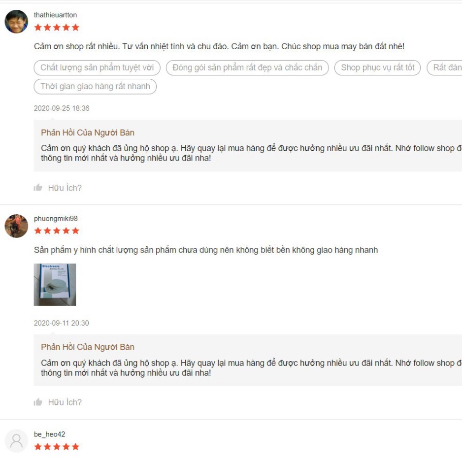The width and height of the screenshot is (462, 462).
Task: Open the kitchen scale review photo
Action: pyautogui.click(x=55, y=285)
